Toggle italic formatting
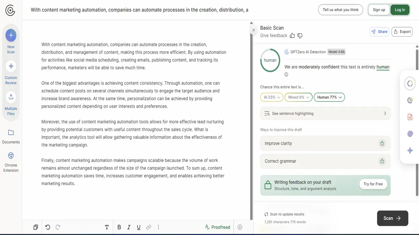 click(x=129, y=227)
